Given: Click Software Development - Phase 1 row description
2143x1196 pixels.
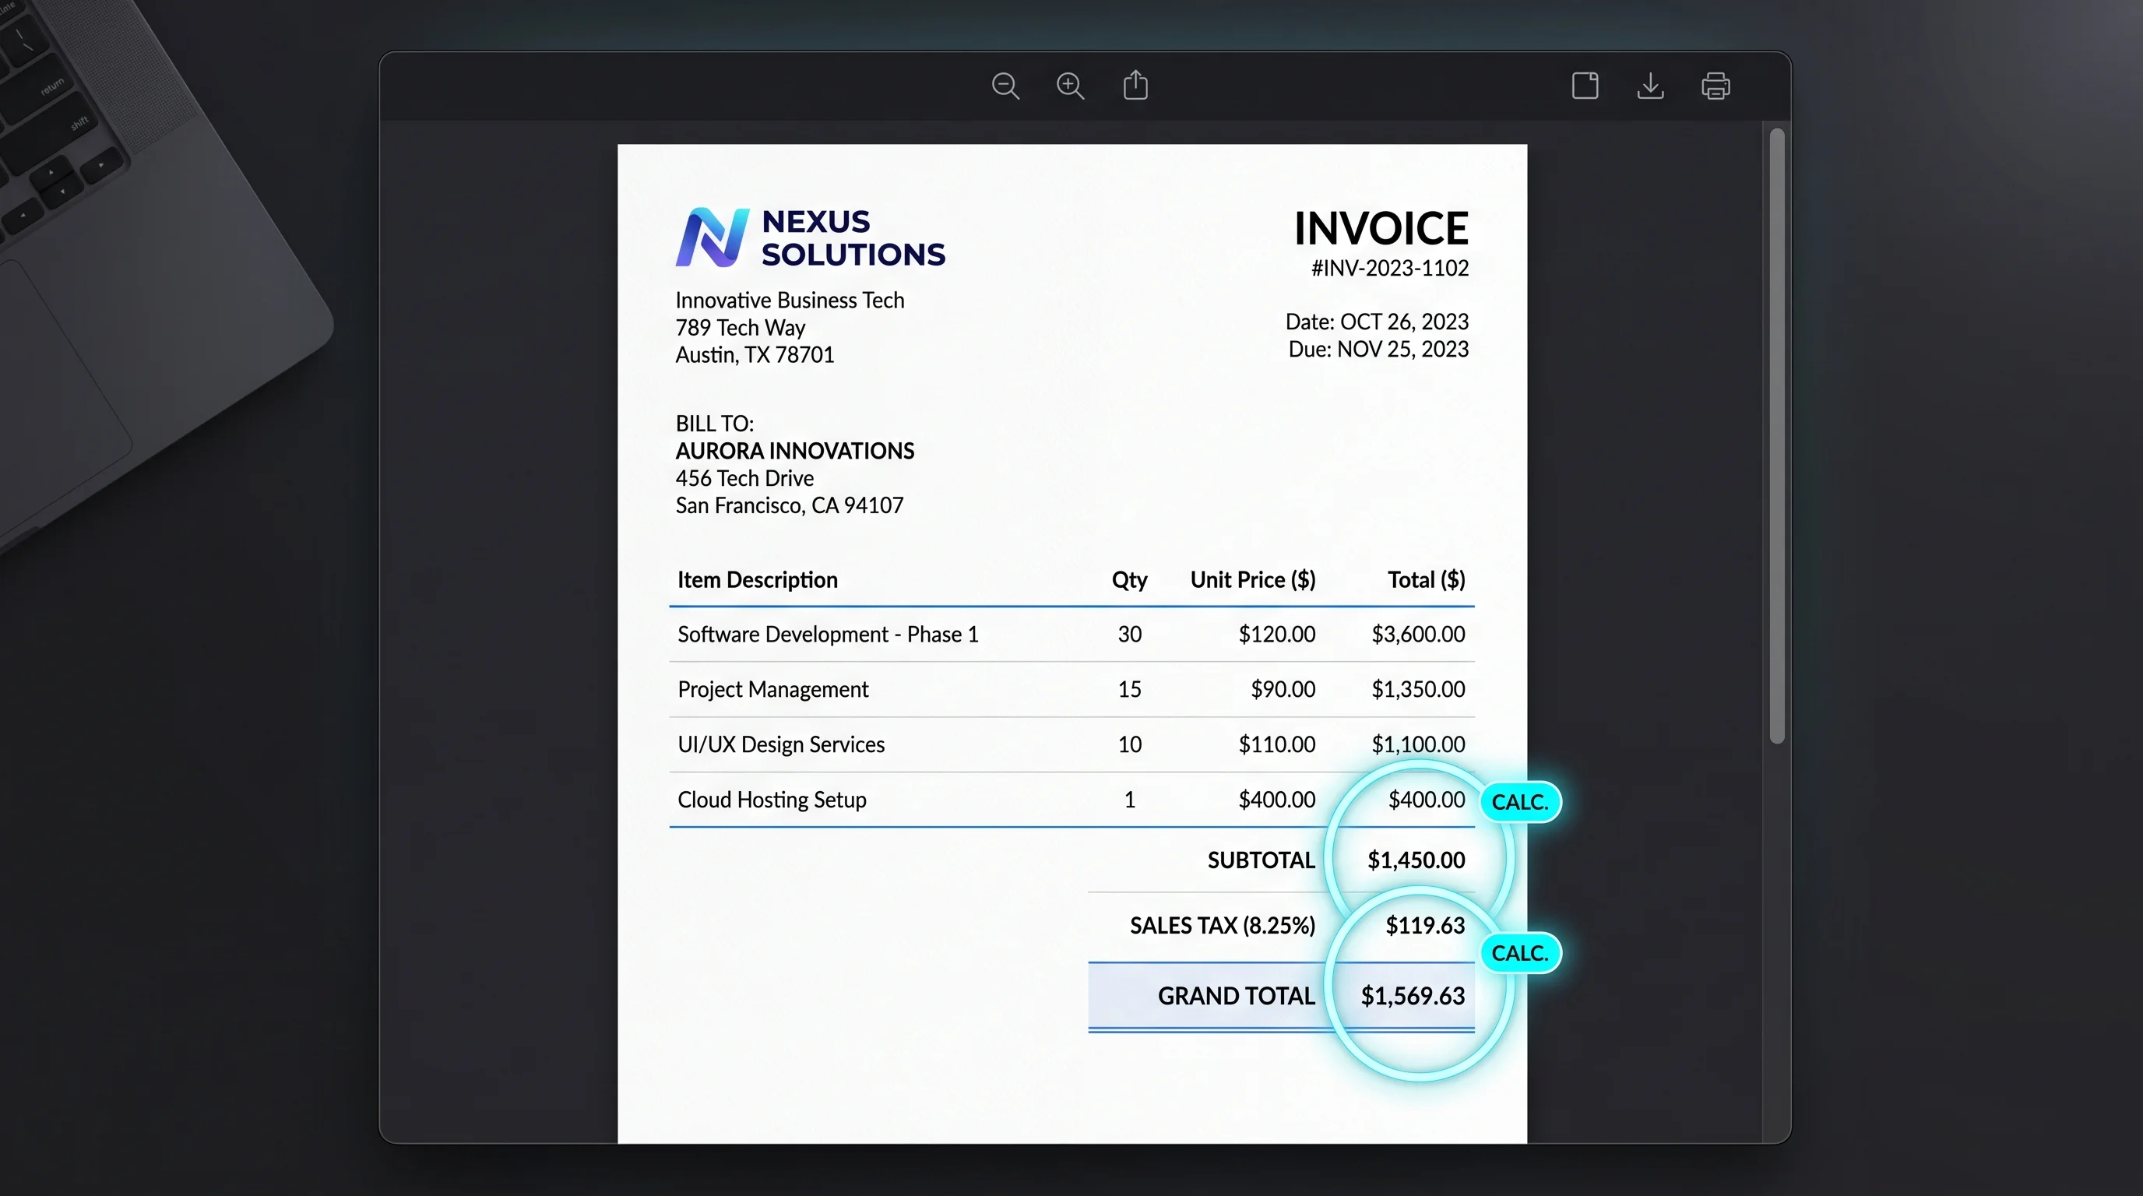Looking at the screenshot, I should click(x=828, y=635).
